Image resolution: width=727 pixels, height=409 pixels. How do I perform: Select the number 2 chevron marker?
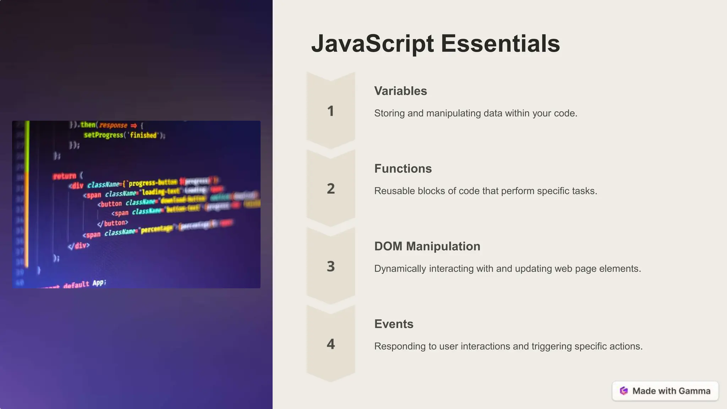coord(330,189)
